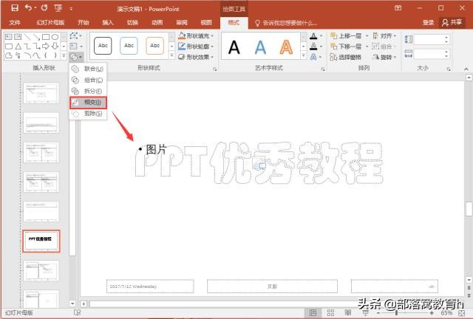Click the text outline A icon
This screenshot has height=319, width=473.
[x=313, y=47]
